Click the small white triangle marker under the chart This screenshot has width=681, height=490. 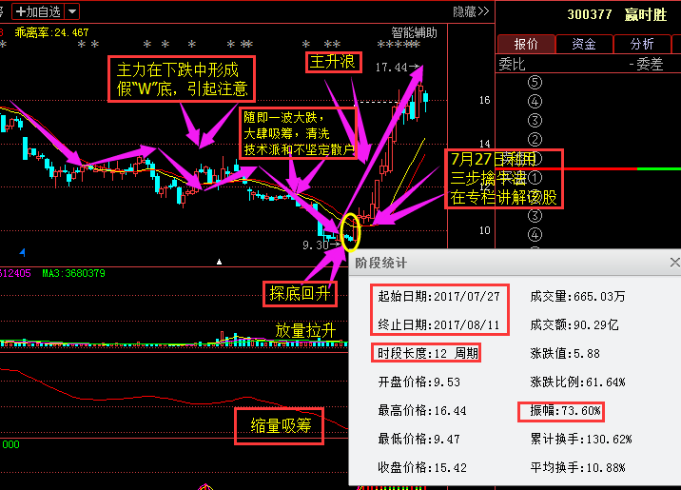(220, 261)
